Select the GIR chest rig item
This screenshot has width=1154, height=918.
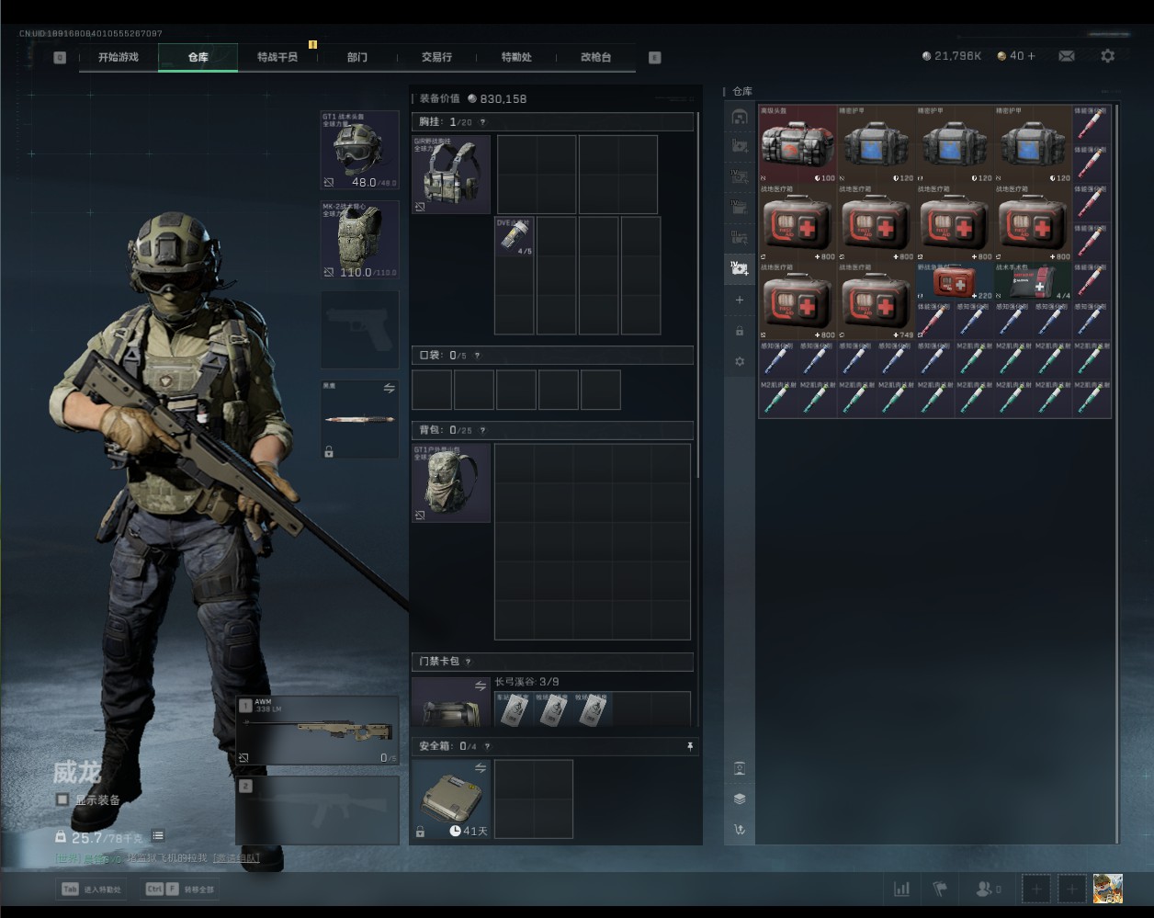point(451,175)
